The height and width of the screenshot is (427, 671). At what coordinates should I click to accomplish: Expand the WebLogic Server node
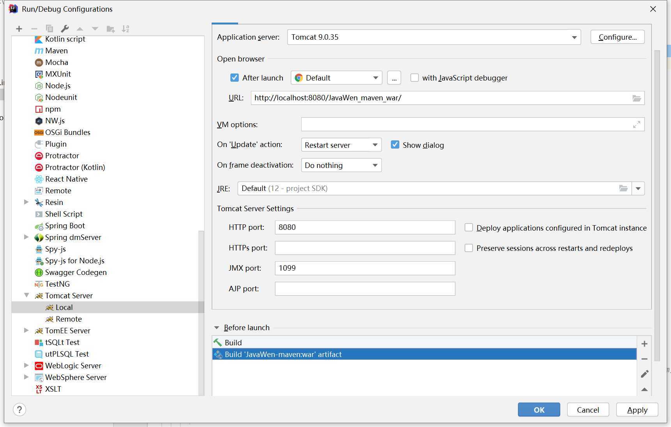tap(26, 365)
